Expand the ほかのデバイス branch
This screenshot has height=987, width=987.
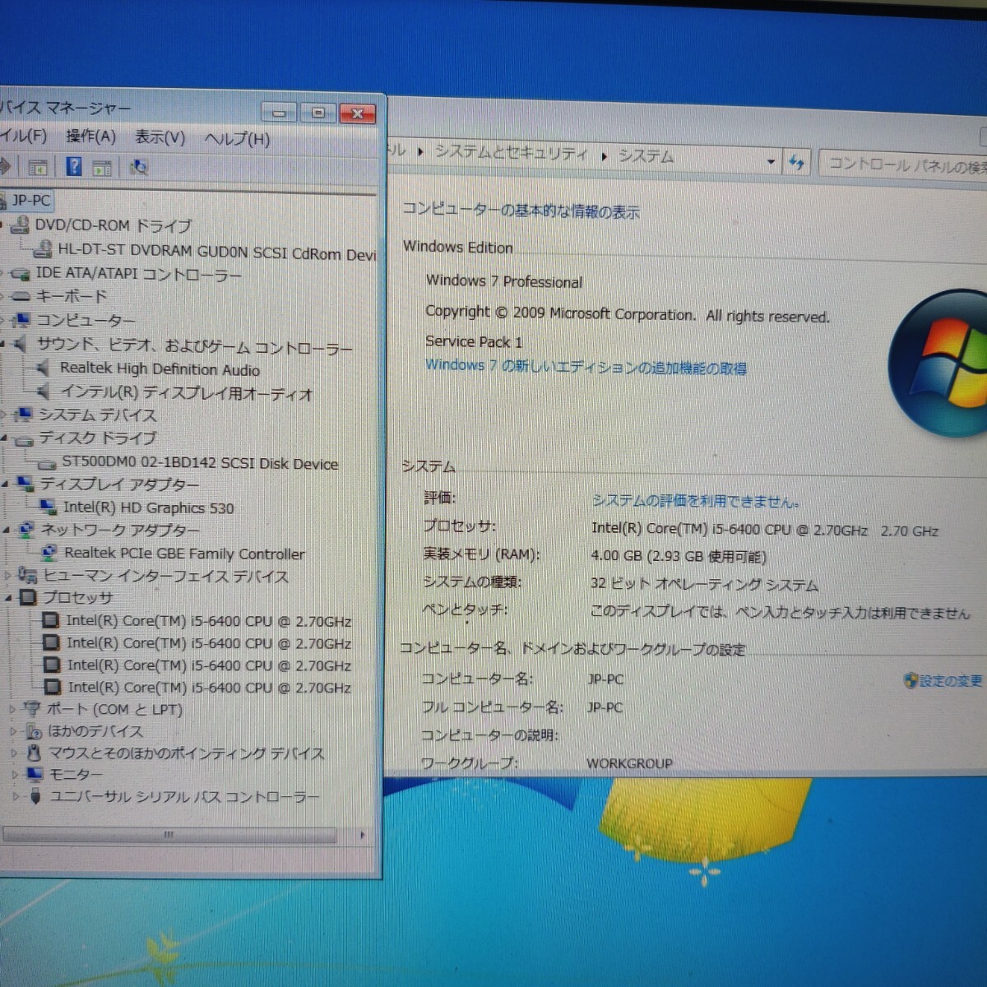tap(13, 730)
